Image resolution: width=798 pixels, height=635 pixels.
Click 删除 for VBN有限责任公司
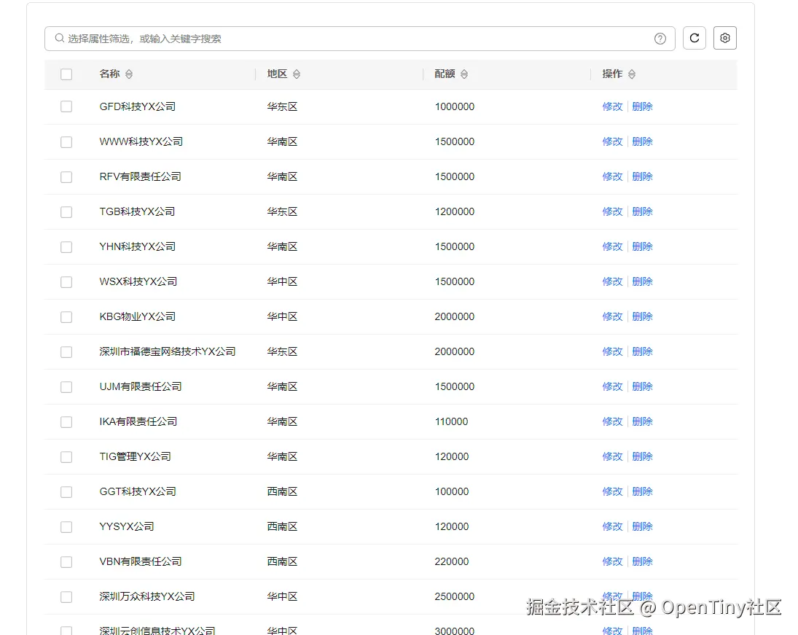click(x=642, y=561)
